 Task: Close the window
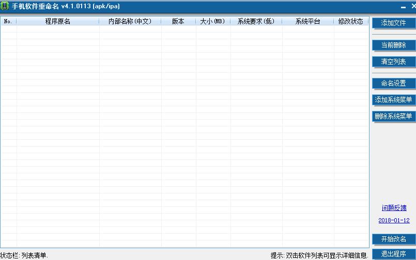click(x=413, y=6)
